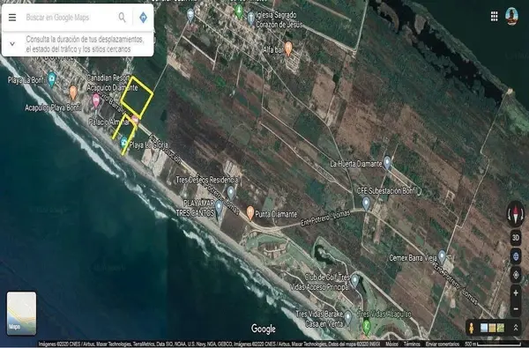The height and width of the screenshot is (348, 529).
Task: Select Tres Vidas Barake Casa en Venta pin
Action: click(x=348, y=317)
